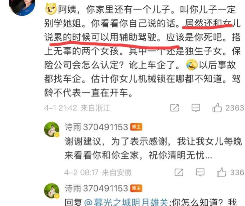
Task: Tap the repost icon on the 4-1 21:42 comment
Action: coord(175,107)
